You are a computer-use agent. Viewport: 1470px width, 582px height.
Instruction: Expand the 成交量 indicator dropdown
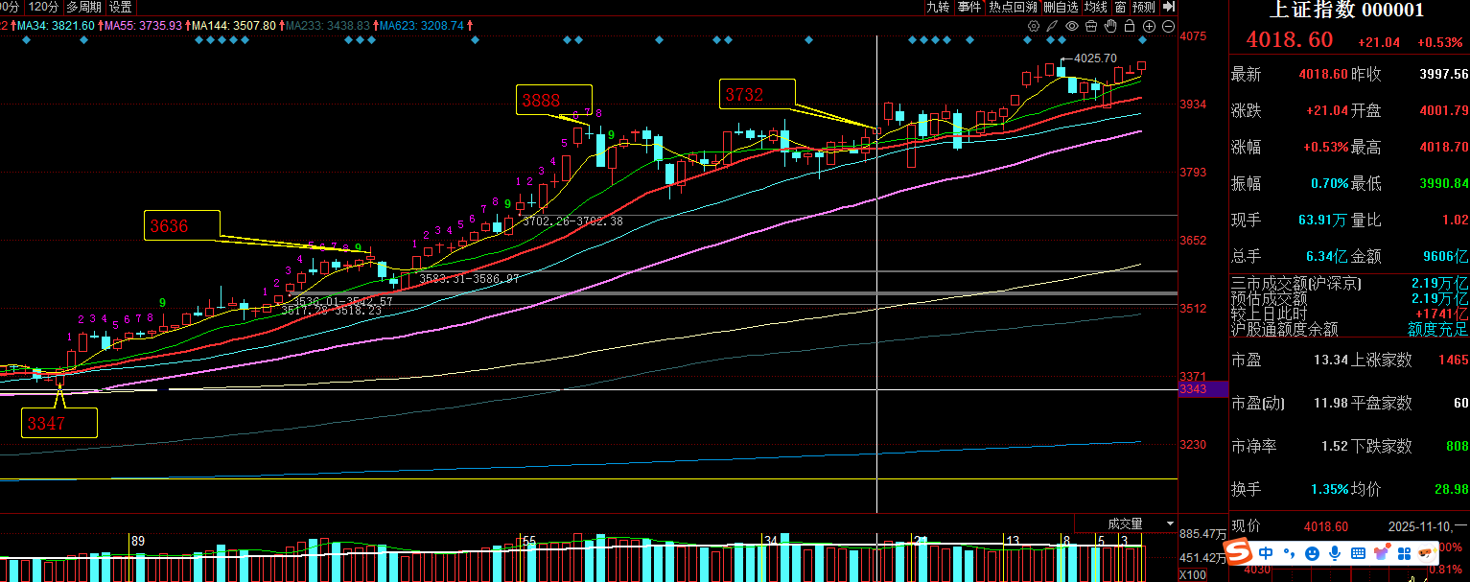pos(1170,524)
